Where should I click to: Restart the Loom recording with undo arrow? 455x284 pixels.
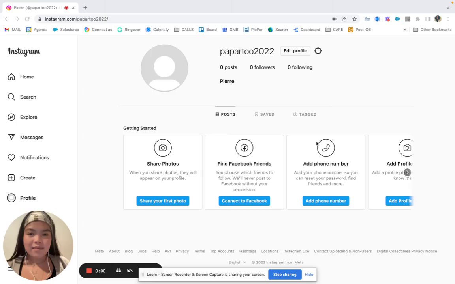(x=130, y=271)
